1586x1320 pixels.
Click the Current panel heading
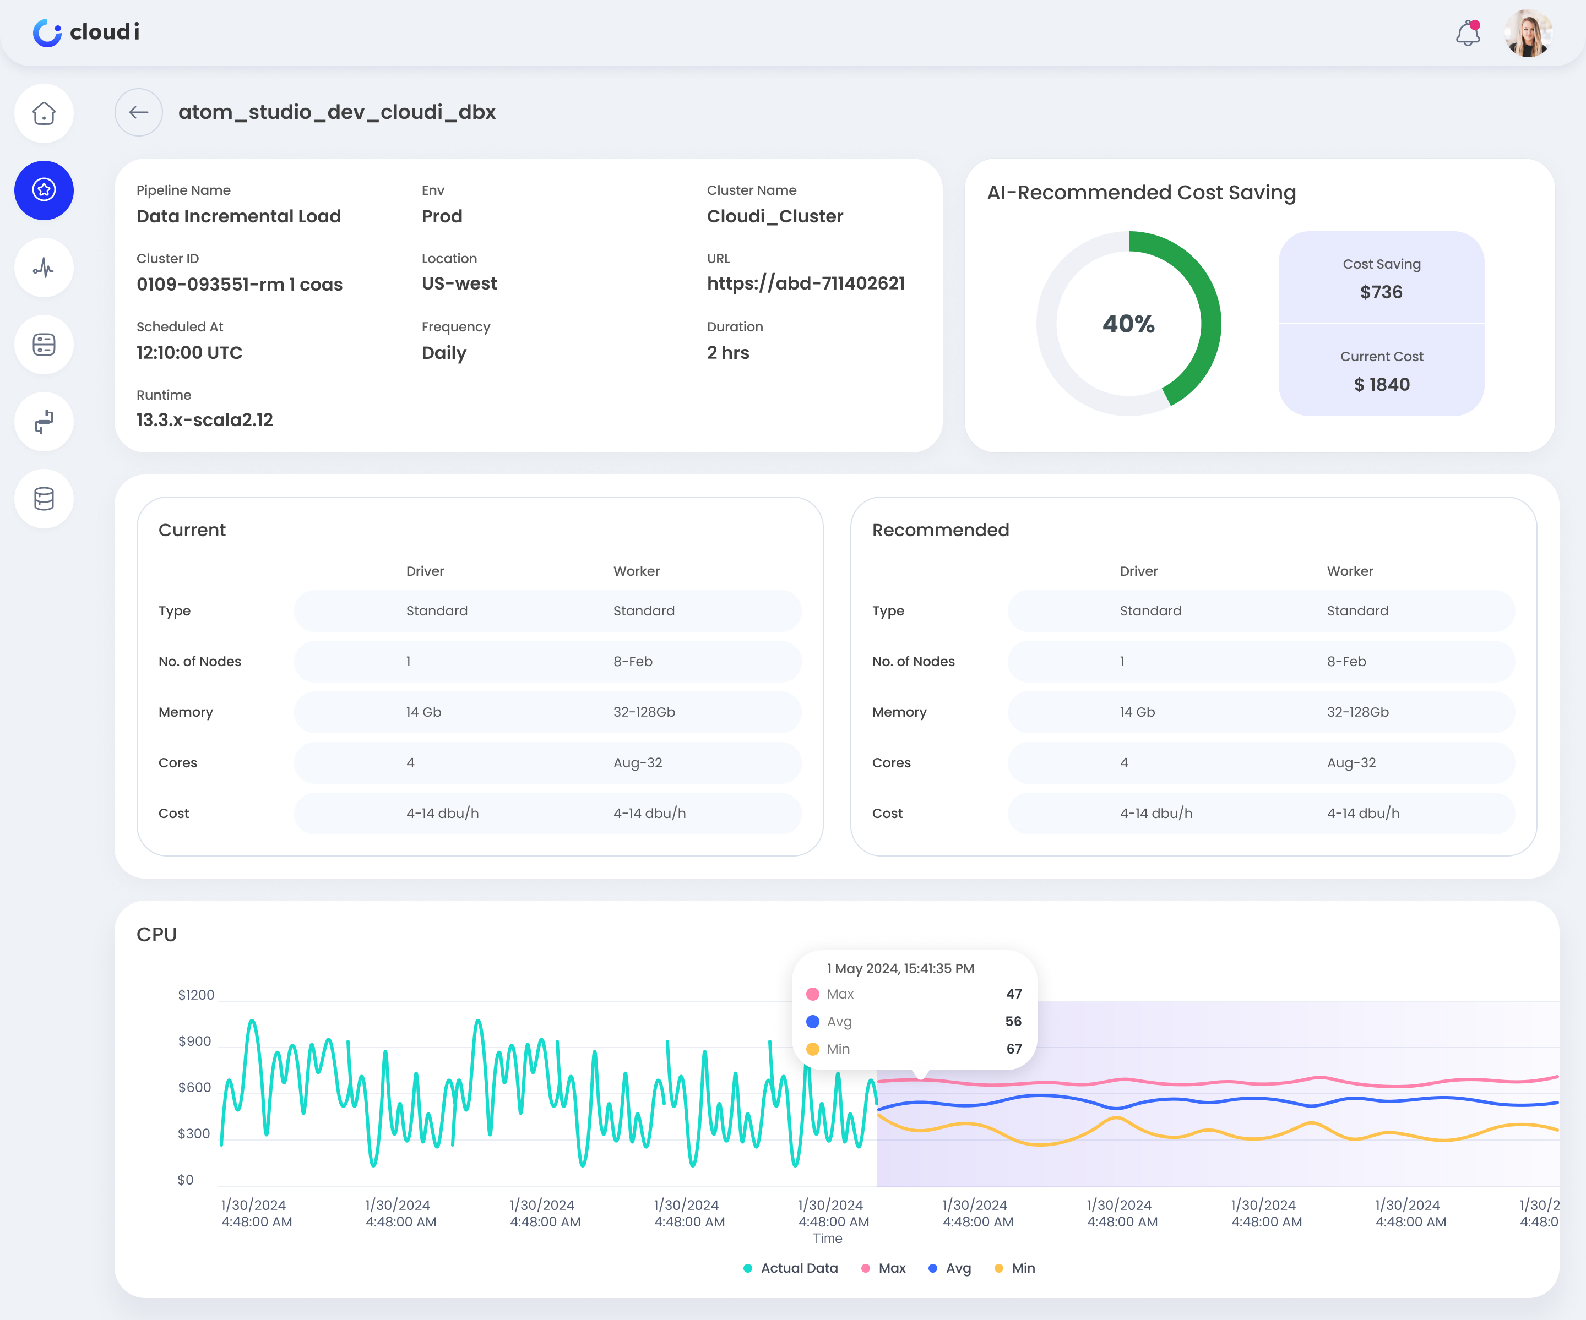tap(192, 530)
